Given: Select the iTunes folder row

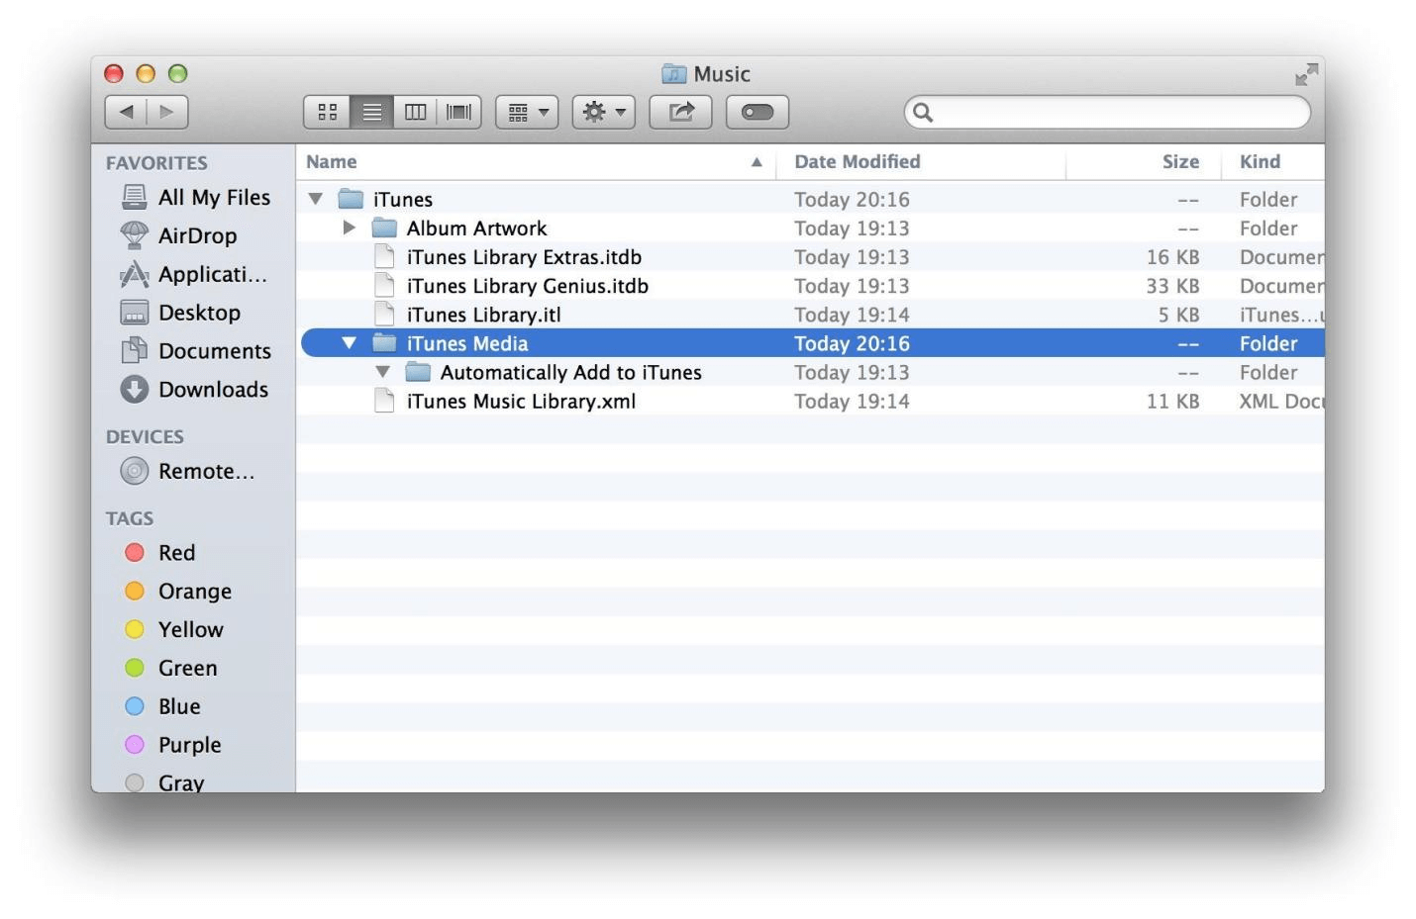Looking at the screenshot, I should point(812,199).
